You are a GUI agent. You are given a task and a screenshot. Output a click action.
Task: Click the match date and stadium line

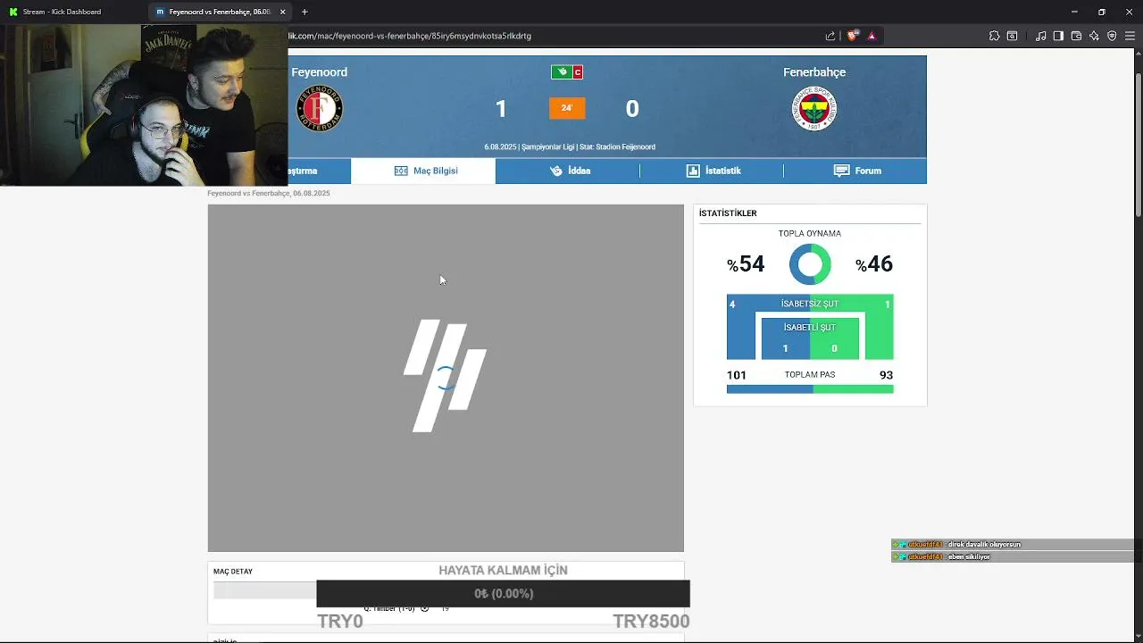[570, 146]
